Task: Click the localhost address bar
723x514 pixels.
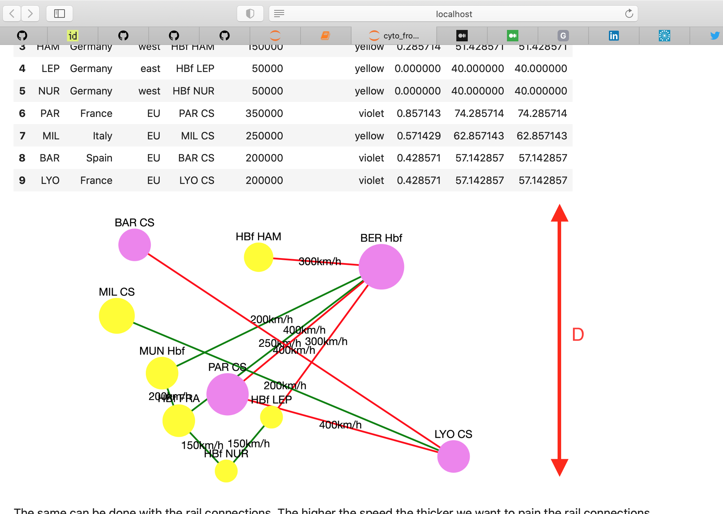Action: click(x=453, y=14)
